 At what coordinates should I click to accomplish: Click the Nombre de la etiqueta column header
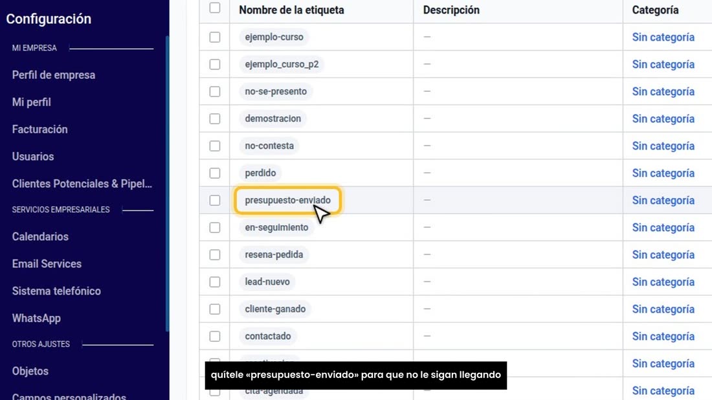pyautogui.click(x=291, y=10)
